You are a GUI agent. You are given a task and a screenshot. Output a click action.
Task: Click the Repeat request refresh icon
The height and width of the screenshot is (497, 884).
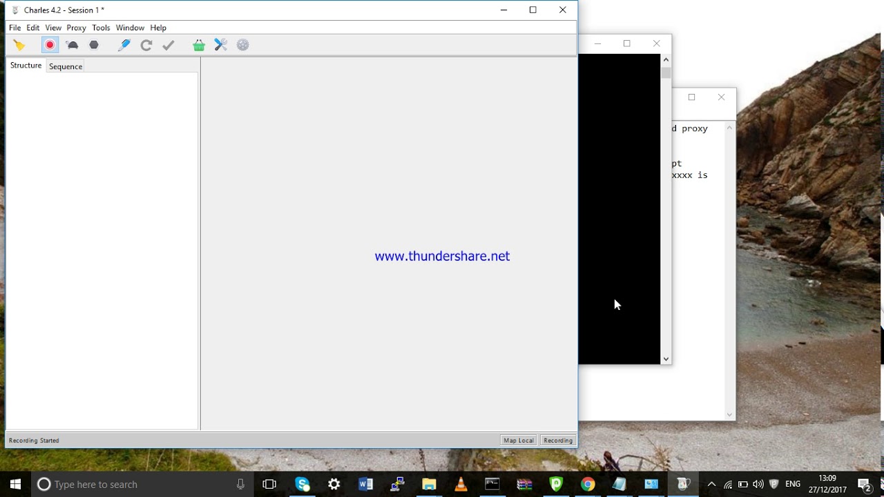point(146,45)
